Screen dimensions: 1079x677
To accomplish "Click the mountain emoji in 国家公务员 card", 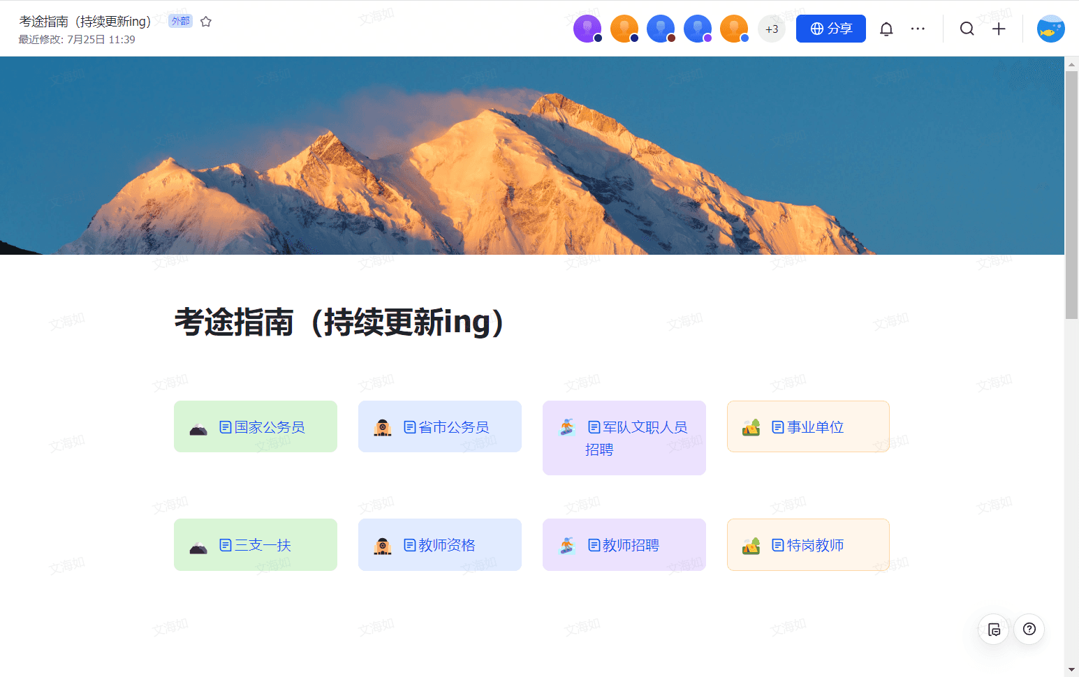I will (x=198, y=428).
